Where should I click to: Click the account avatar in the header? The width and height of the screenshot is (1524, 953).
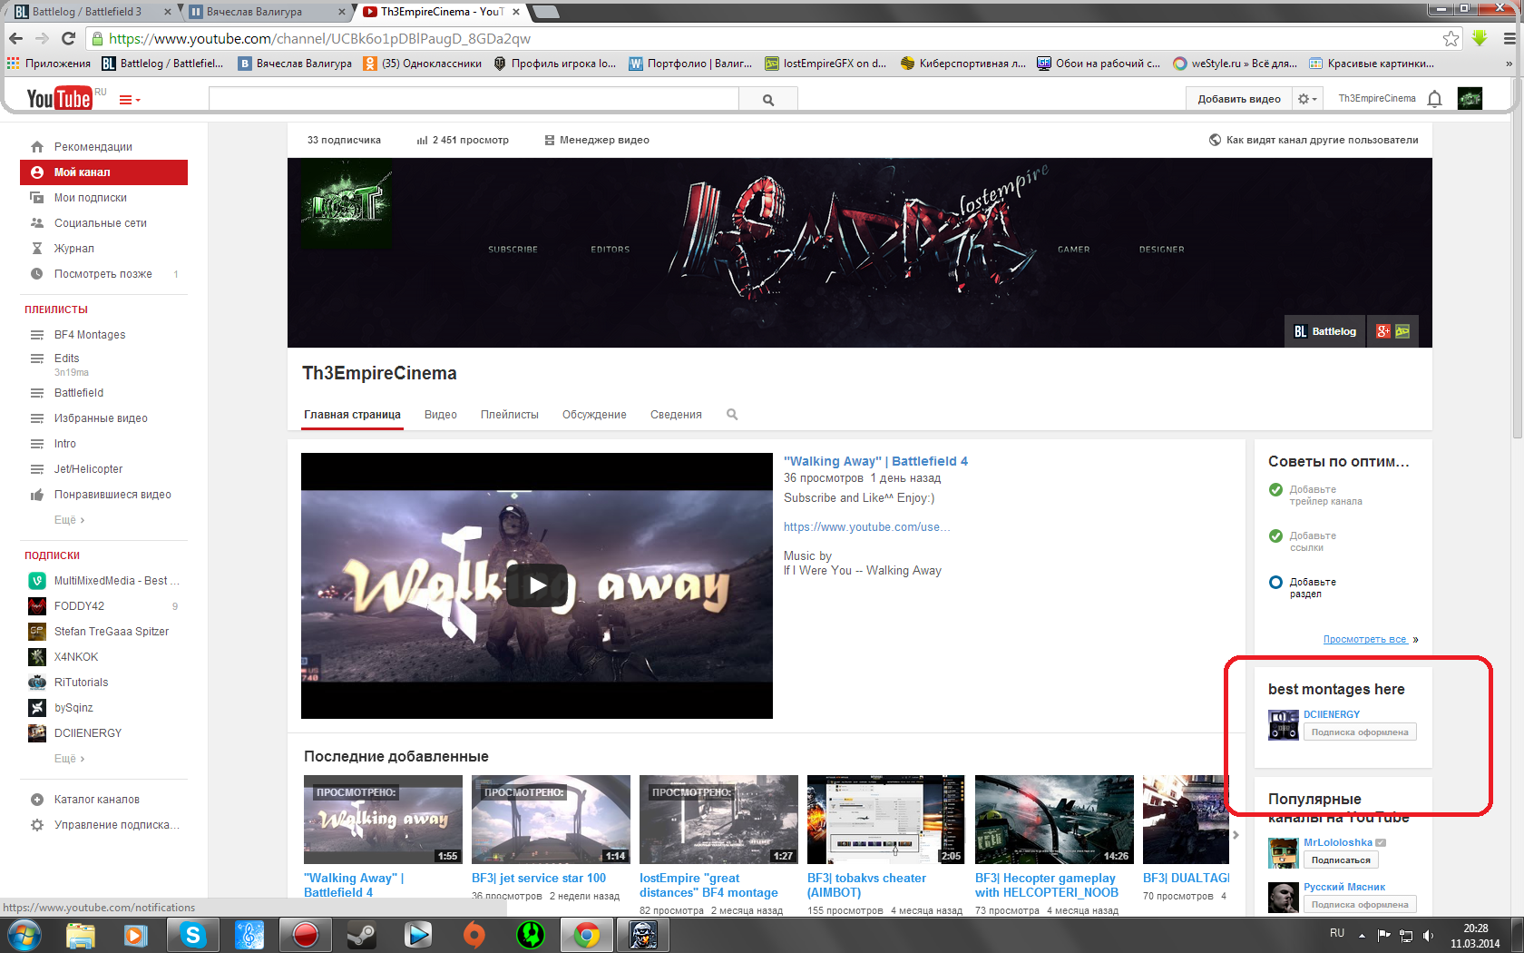(x=1470, y=98)
